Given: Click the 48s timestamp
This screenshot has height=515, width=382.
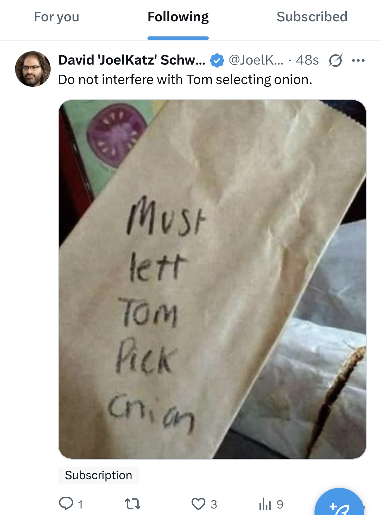Looking at the screenshot, I should pos(307,60).
